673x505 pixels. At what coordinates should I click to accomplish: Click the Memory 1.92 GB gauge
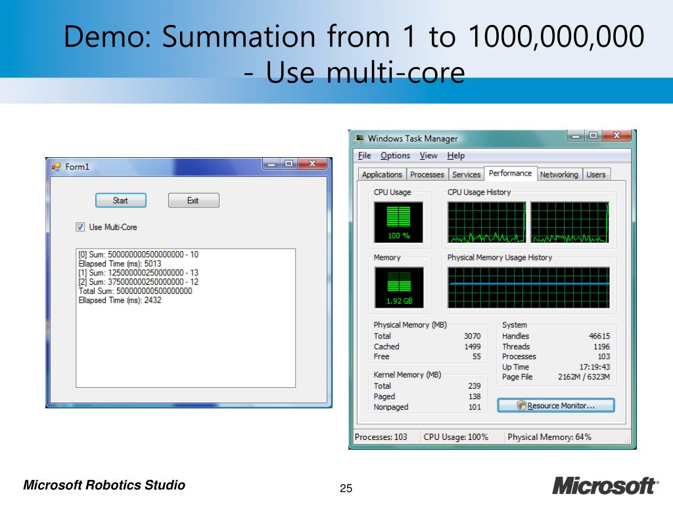point(399,287)
